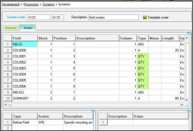193x131 pixels.
Task: Edit the Description field containing Grid screen
Action: 113,17
